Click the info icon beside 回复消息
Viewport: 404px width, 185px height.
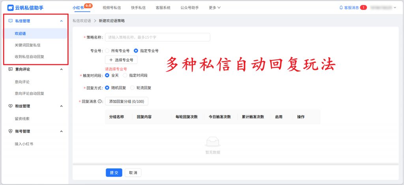(x=100, y=101)
